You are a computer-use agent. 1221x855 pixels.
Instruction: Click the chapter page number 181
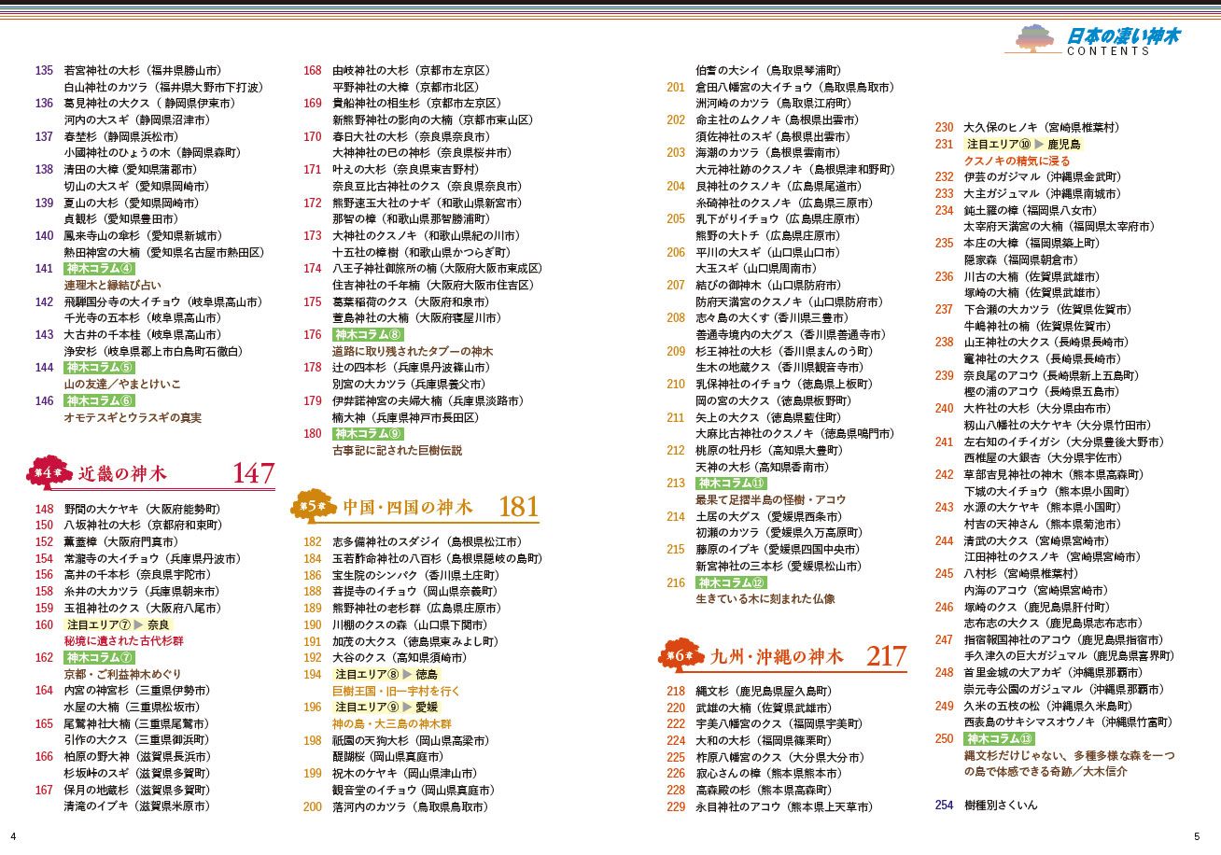[519, 507]
